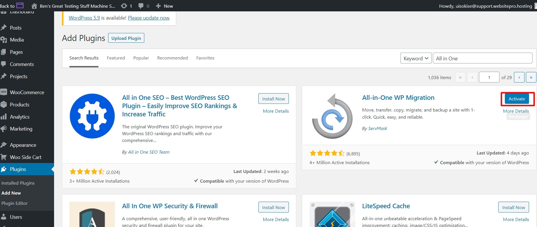Viewport: 537px width, 227px height.
Task: Open Woo Side Cart menu
Action: coord(25,157)
